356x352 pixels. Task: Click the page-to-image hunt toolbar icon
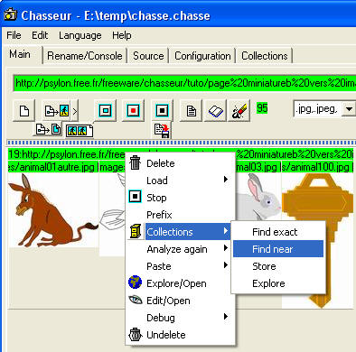tap(60, 111)
